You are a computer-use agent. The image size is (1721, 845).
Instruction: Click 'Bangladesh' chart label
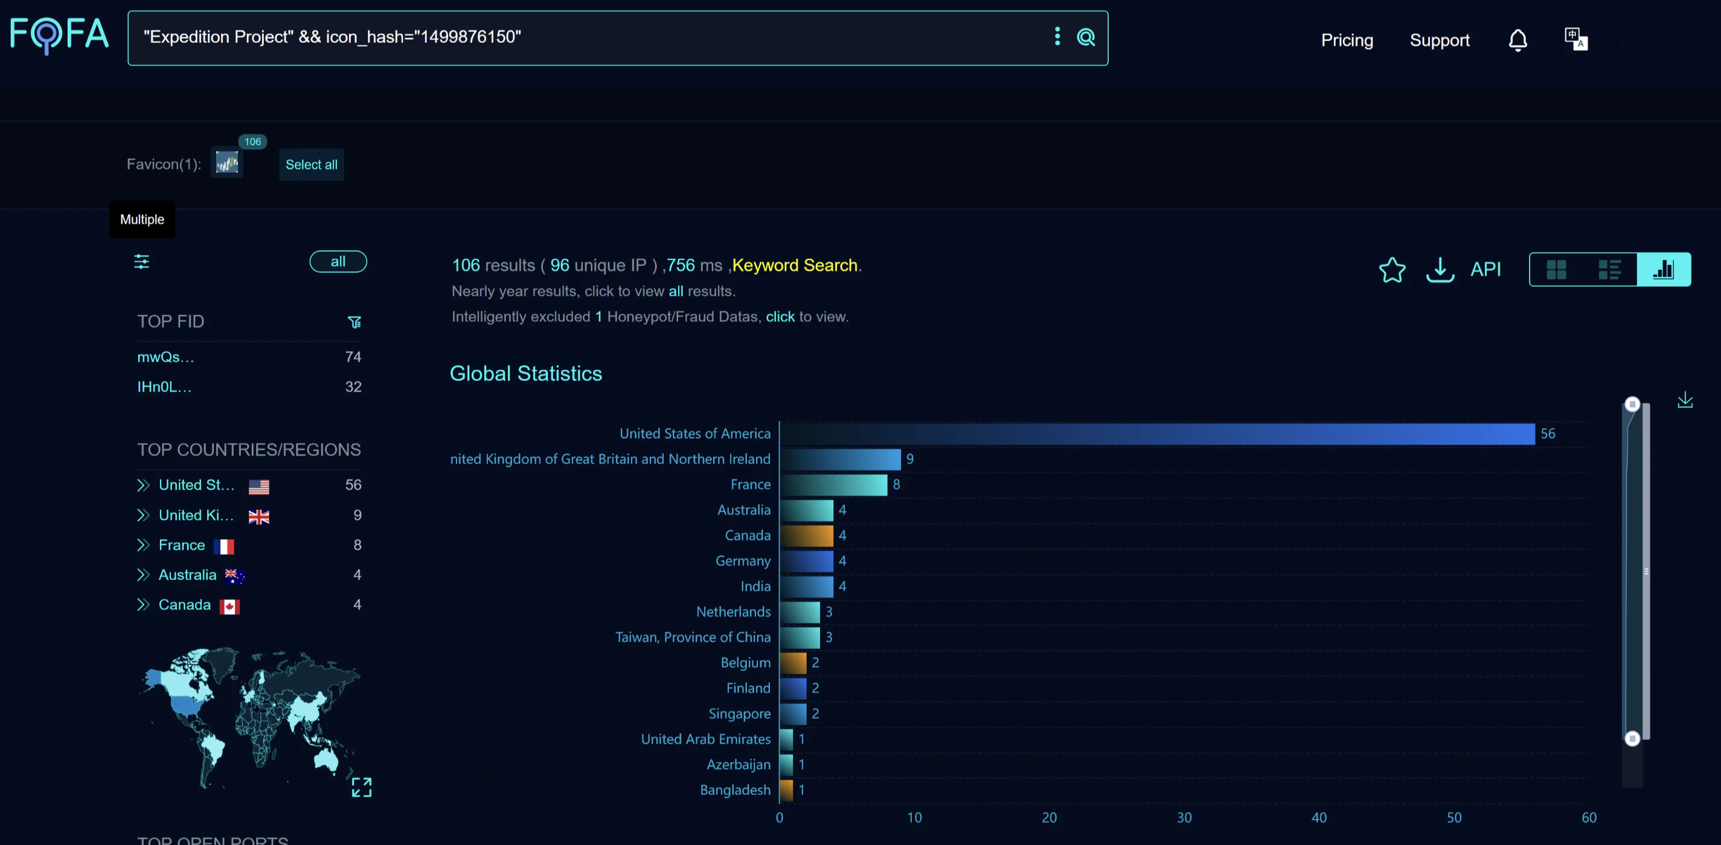point(735,790)
